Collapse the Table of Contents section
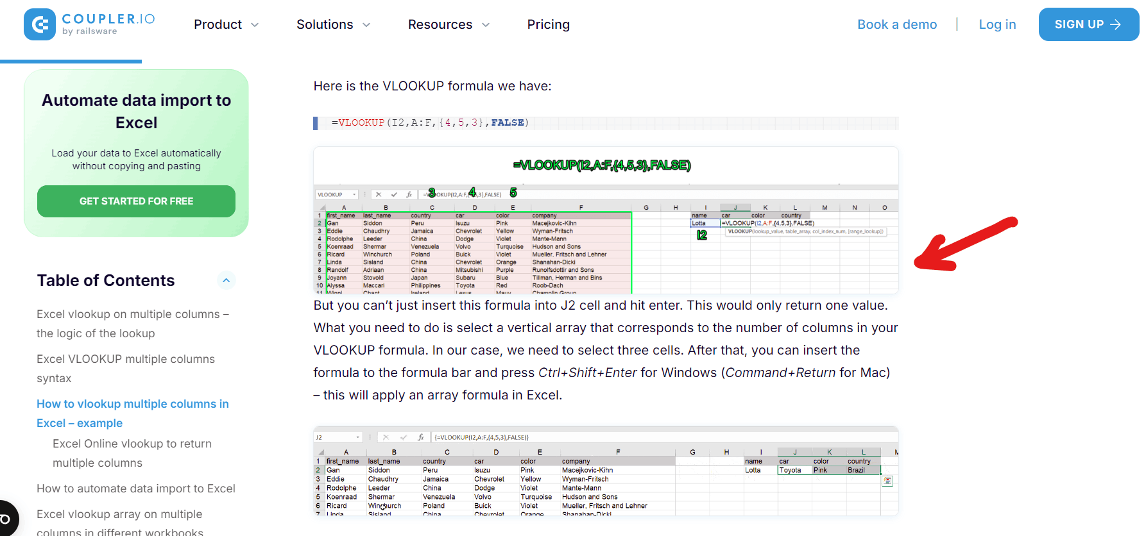 click(226, 280)
